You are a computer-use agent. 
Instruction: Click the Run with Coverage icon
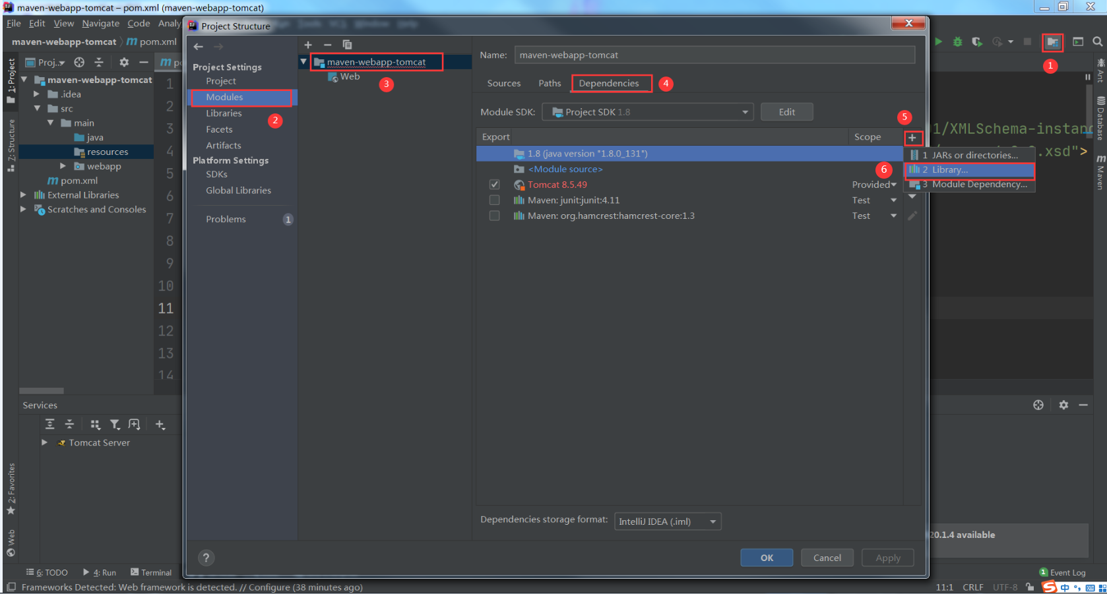pyautogui.click(x=976, y=42)
